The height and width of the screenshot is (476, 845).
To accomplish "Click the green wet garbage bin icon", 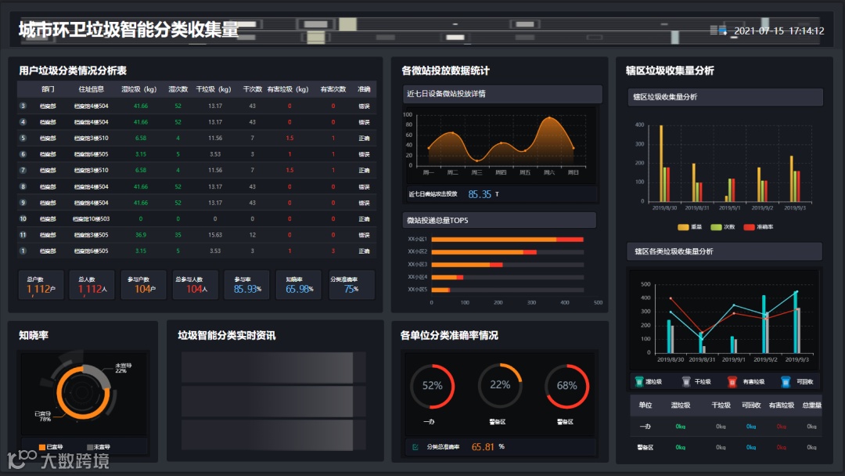I will point(639,382).
